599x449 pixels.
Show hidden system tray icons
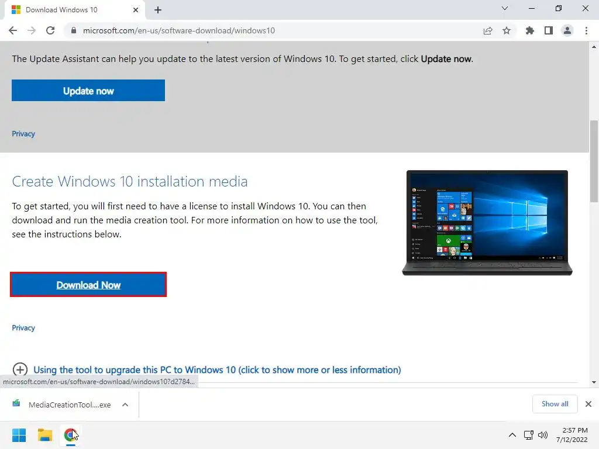pyautogui.click(x=512, y=435)
